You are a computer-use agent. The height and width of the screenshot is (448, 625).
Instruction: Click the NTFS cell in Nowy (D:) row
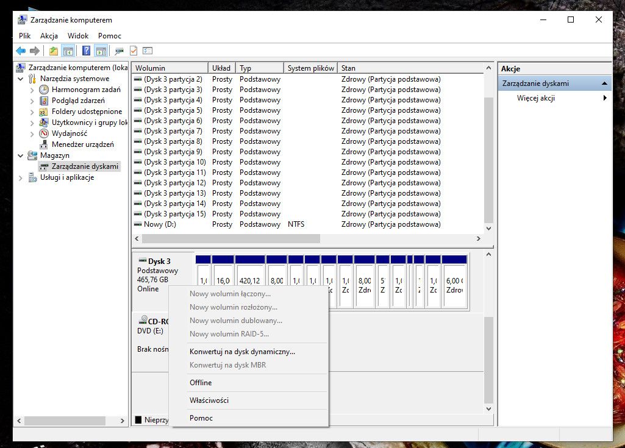[x=296, y=224]
